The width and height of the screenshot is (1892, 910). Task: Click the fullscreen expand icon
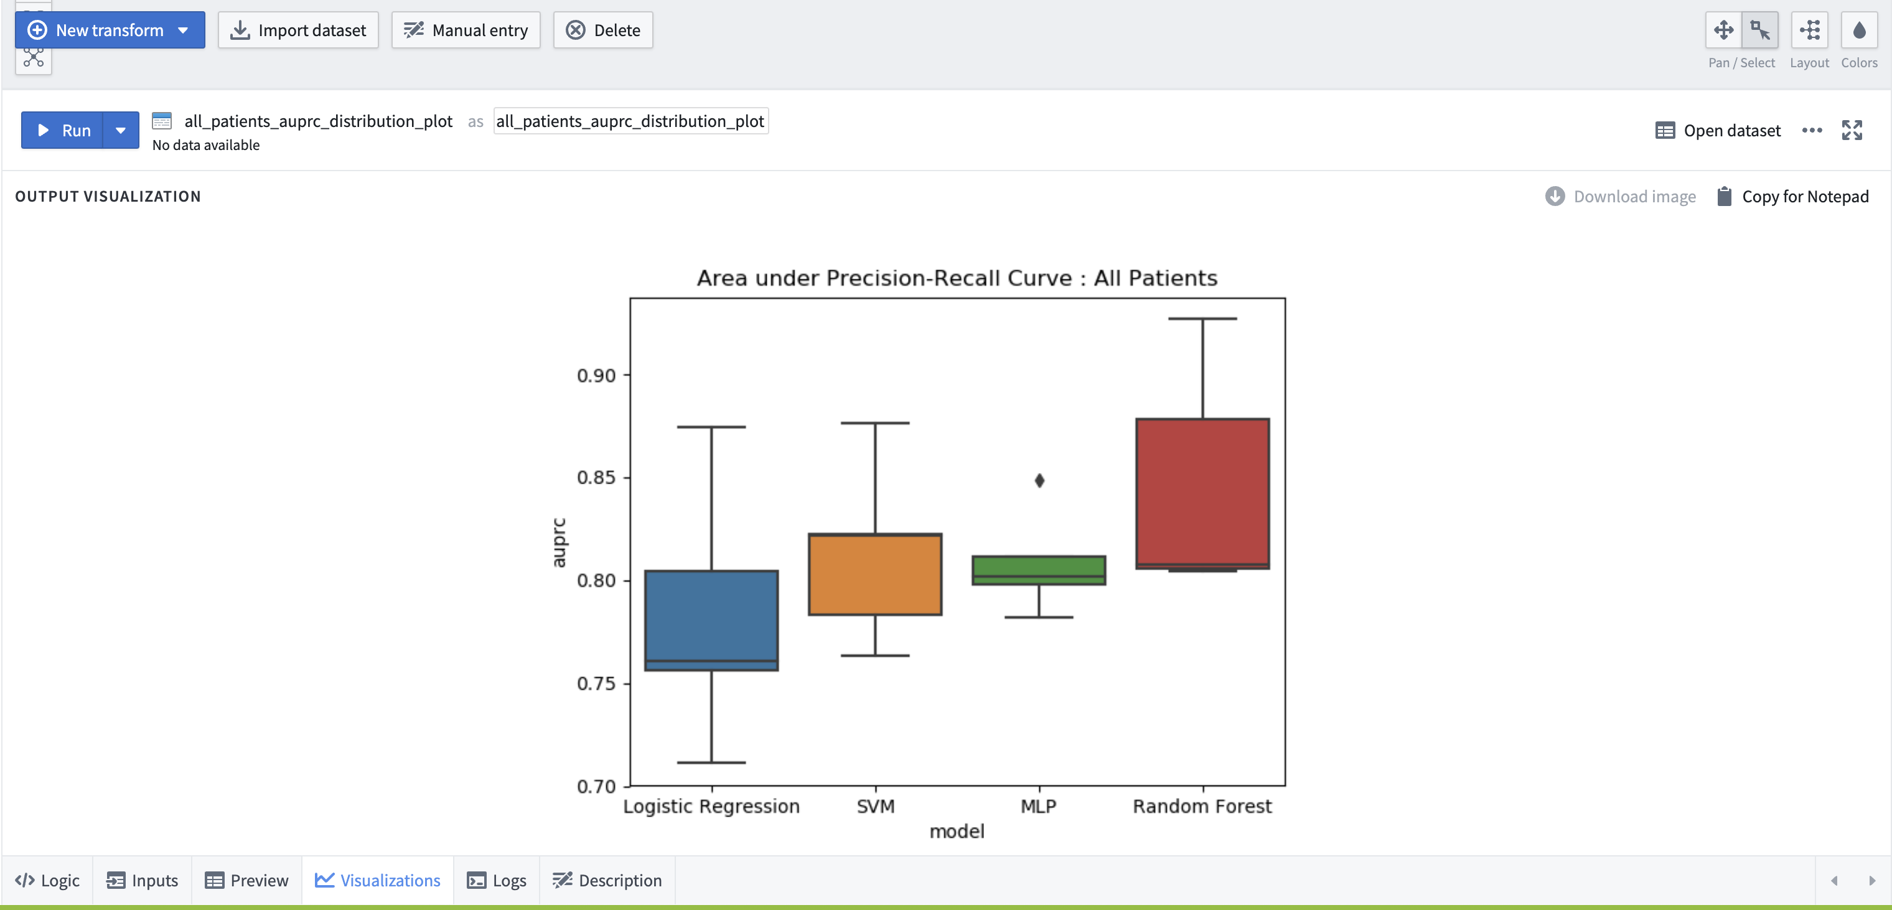pos(1852,130)
